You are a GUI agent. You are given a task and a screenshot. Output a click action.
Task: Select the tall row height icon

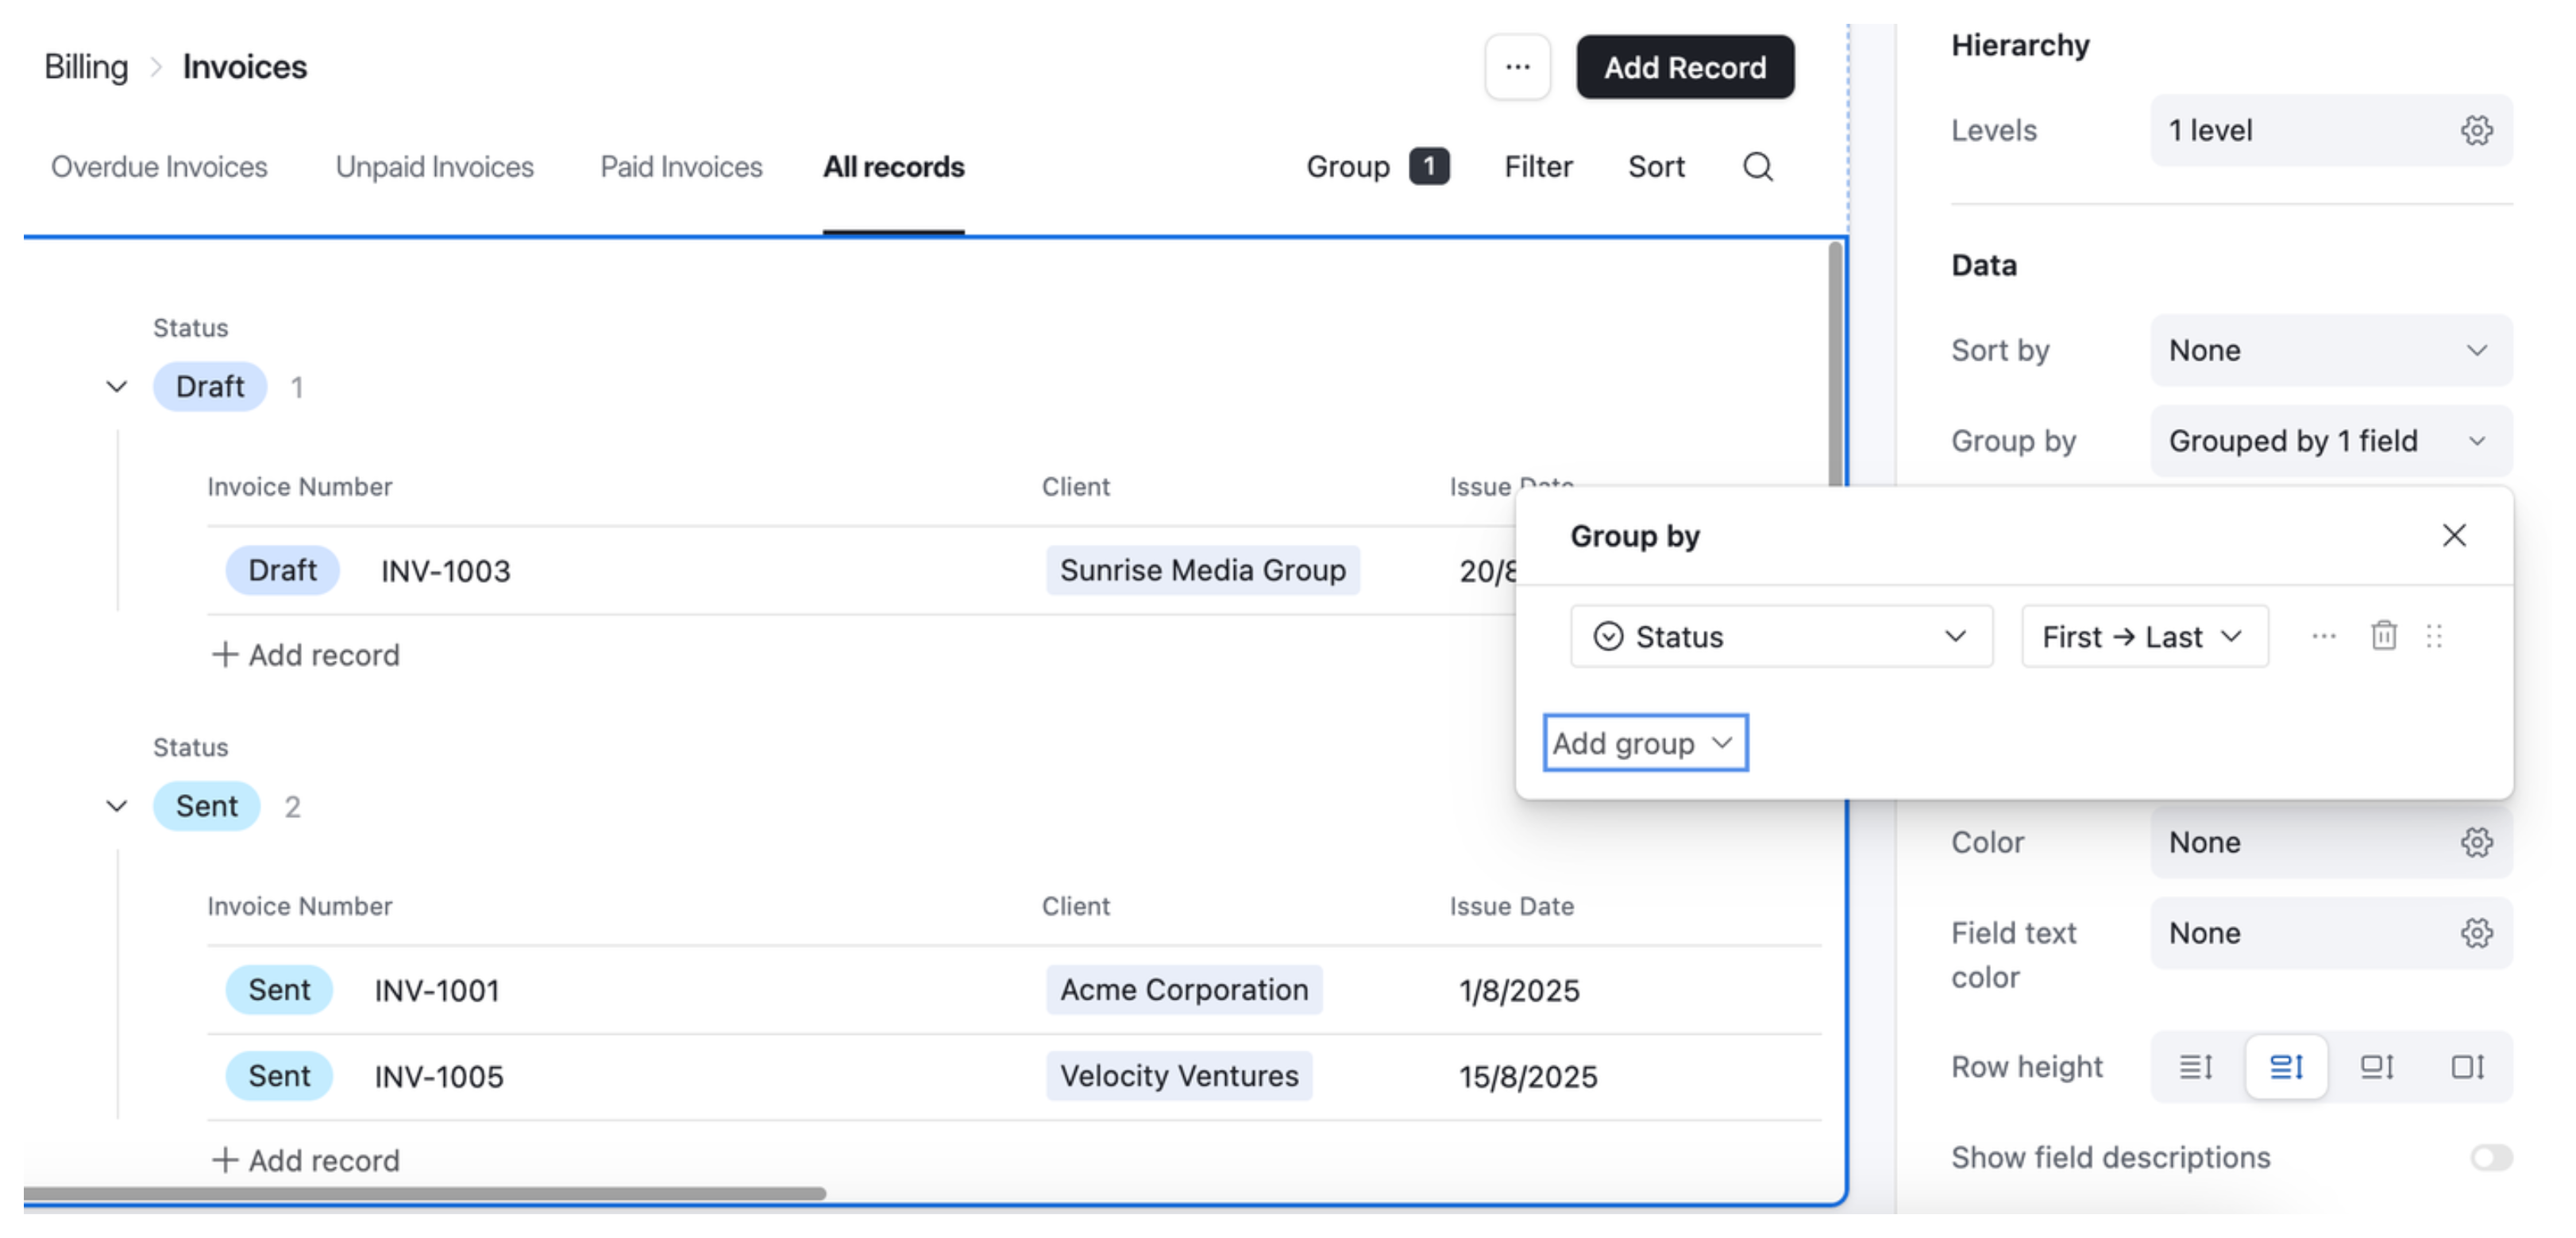(x=2377, y=1067)
